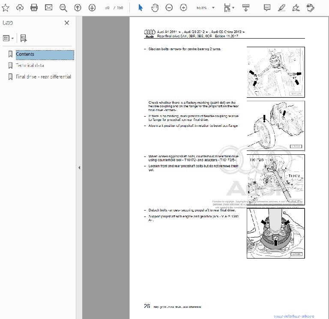
Task: Open bookmark panel options dropdown menu
Action: pos(9,38)
